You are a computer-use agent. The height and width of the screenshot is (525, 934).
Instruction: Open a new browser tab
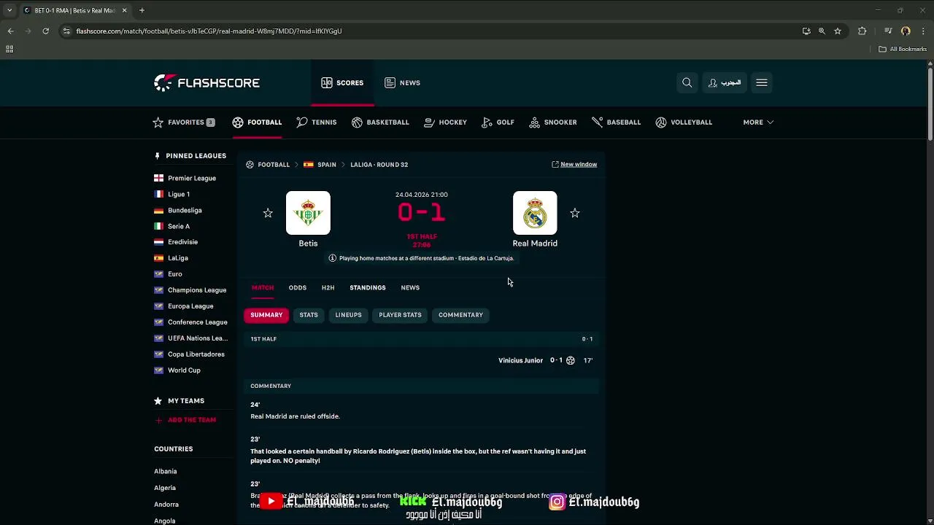click(142, 10)
